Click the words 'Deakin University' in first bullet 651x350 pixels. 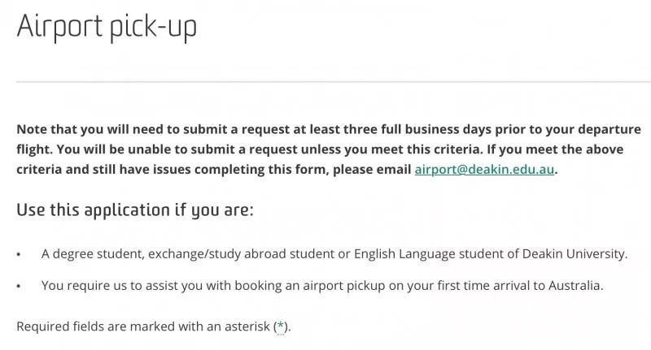pyautogui.click(x=574, y=253)
